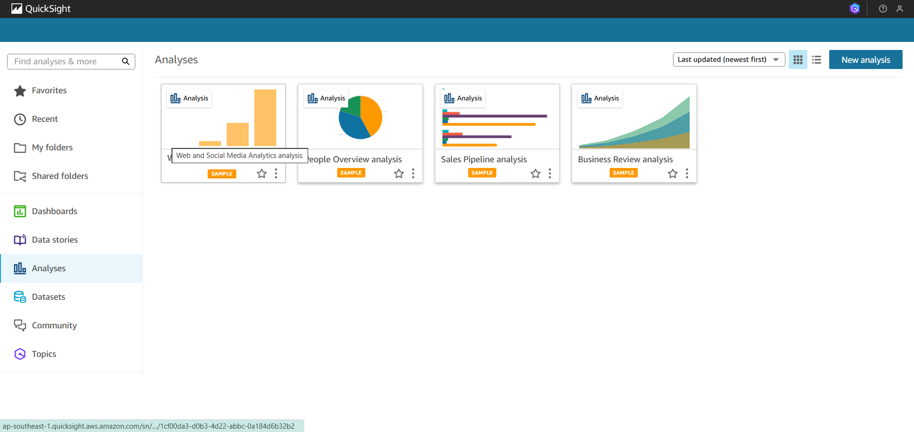
Task: Open Topics icon in sidebar
Action: [20, 354]
